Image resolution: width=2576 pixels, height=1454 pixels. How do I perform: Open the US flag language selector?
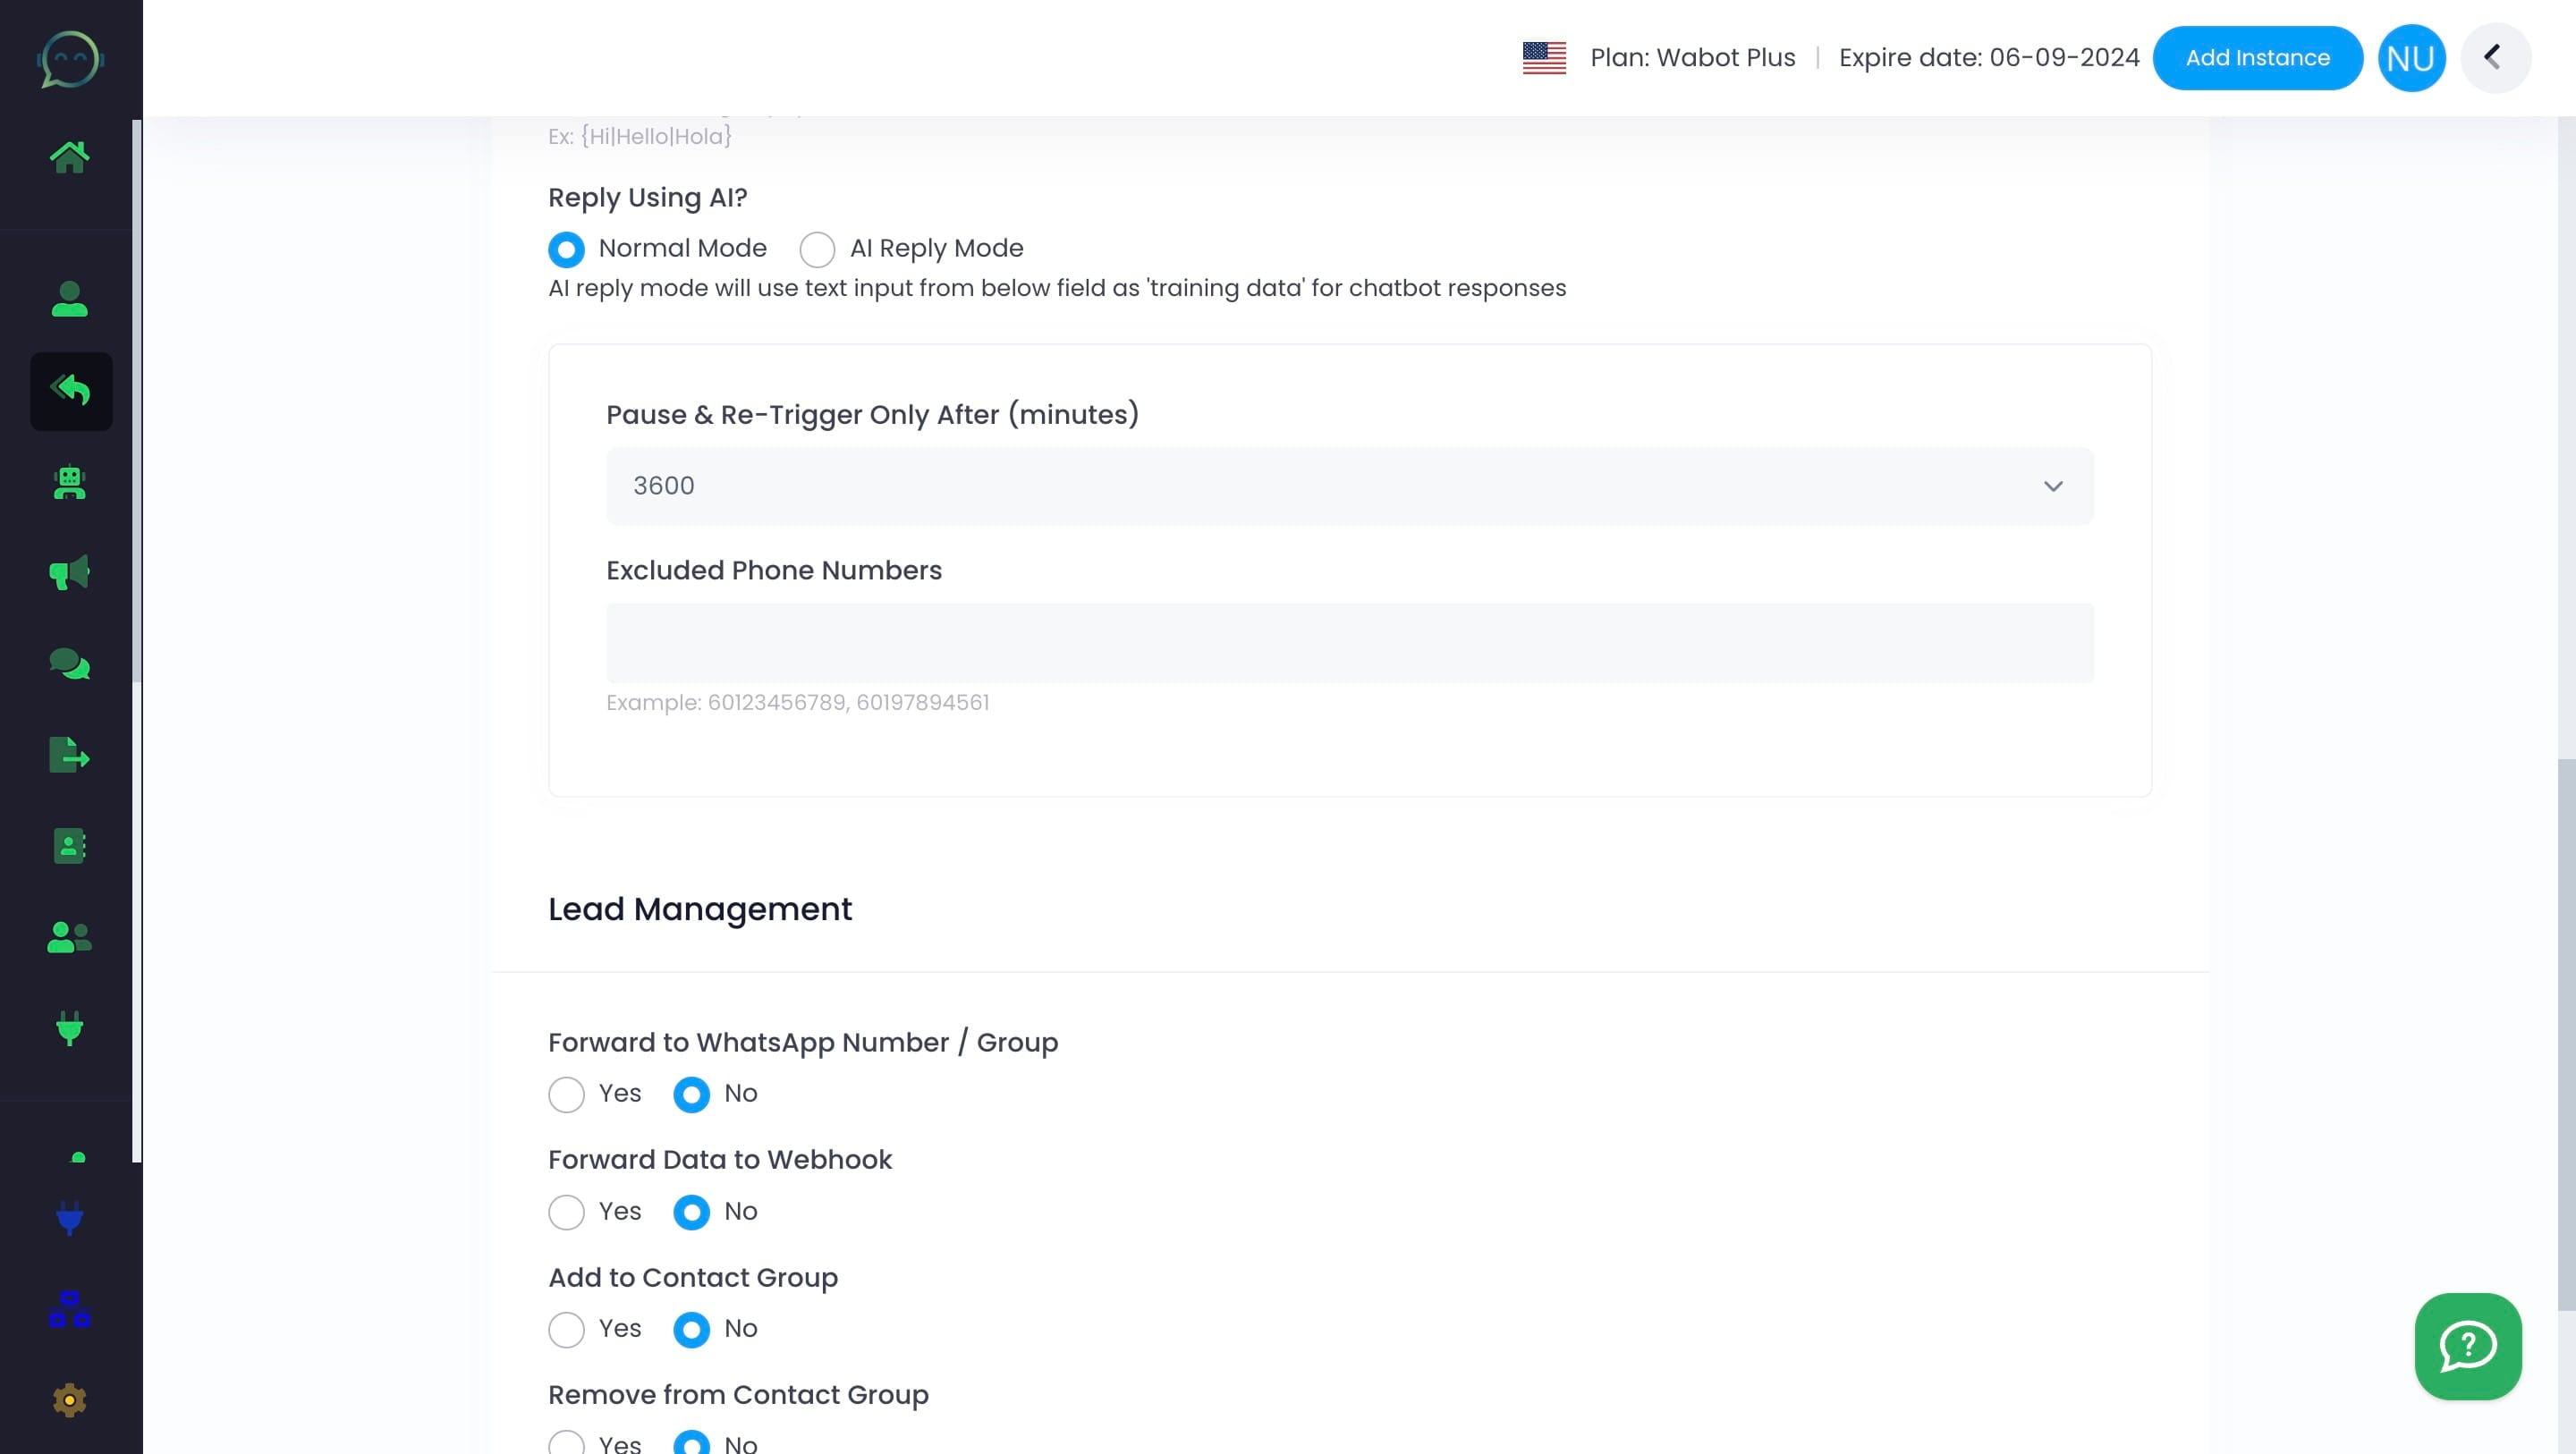[x=1543, y=57]
